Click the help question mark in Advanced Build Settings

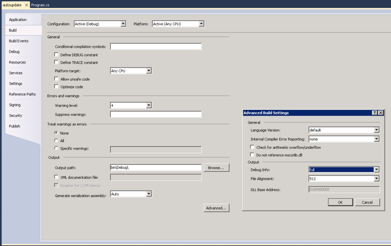[x=375, y=112]
